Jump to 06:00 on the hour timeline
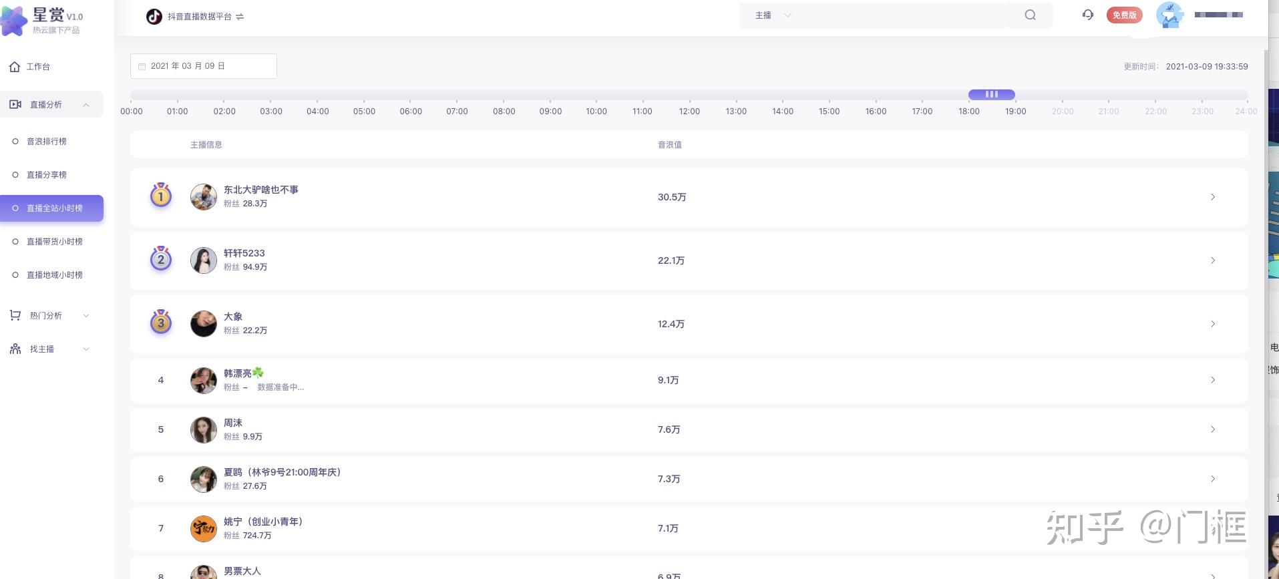Image resolution: width=1279 pixels, height=579 pixels. pyautogui.click(x=411, y=112)
